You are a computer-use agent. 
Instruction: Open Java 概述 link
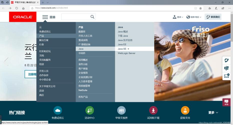(123, 31)
